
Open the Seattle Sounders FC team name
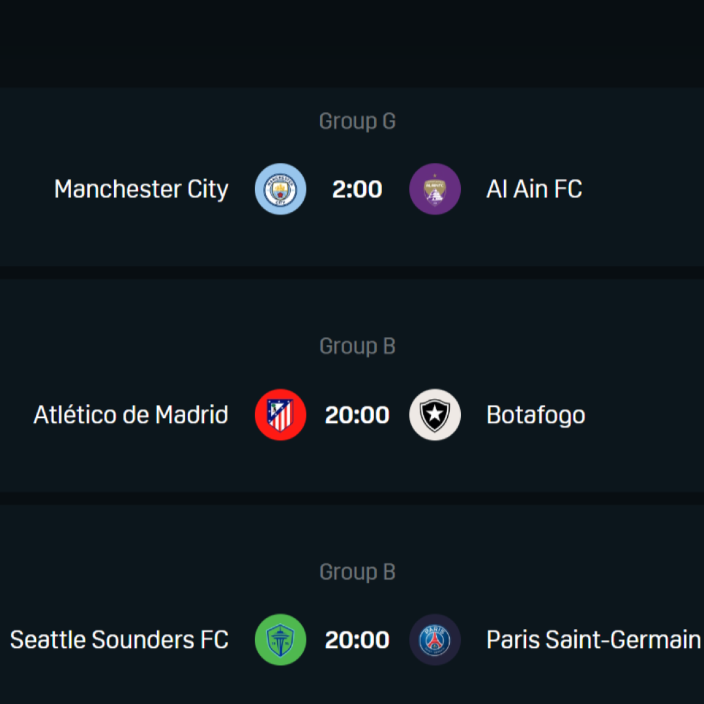point(119,639)
